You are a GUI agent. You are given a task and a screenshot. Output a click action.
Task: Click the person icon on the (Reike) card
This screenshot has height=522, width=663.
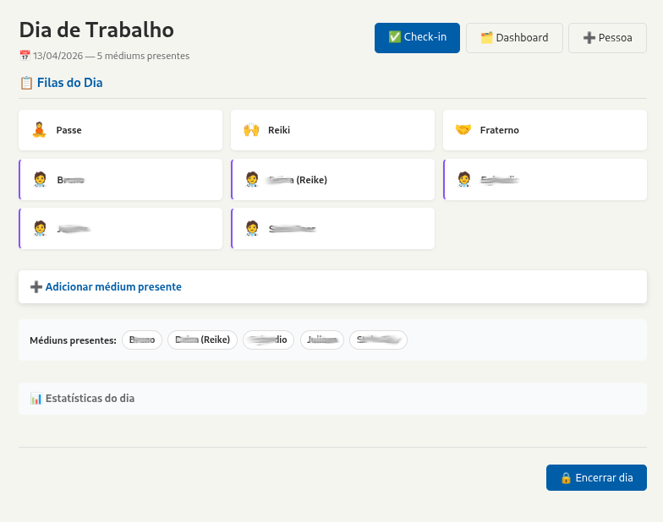pos(251,179)
